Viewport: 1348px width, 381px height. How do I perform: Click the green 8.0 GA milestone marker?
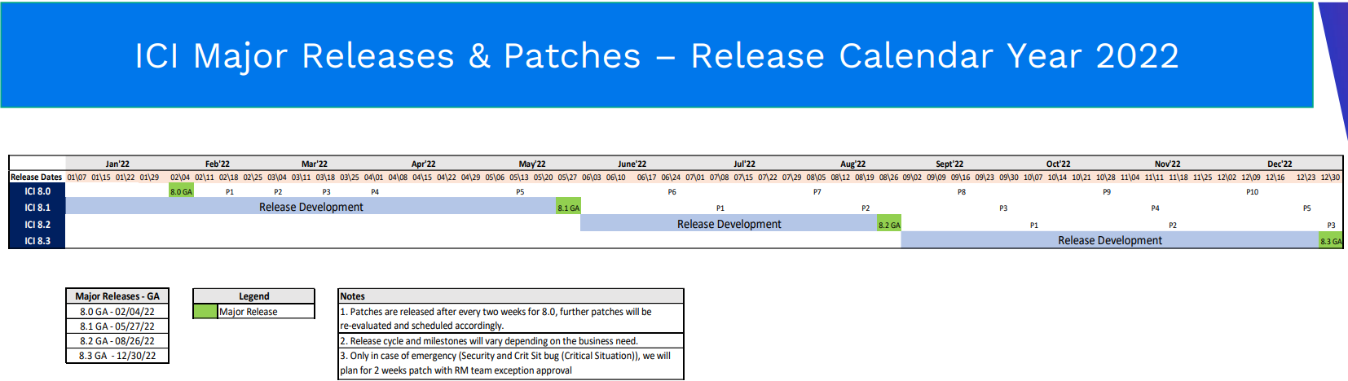[x=181, y=192]
